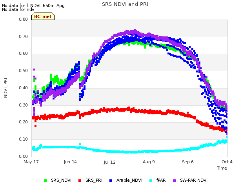Click the red SRS_PRI legend swatch
The image size is (251, 188).
pos(80,181)
